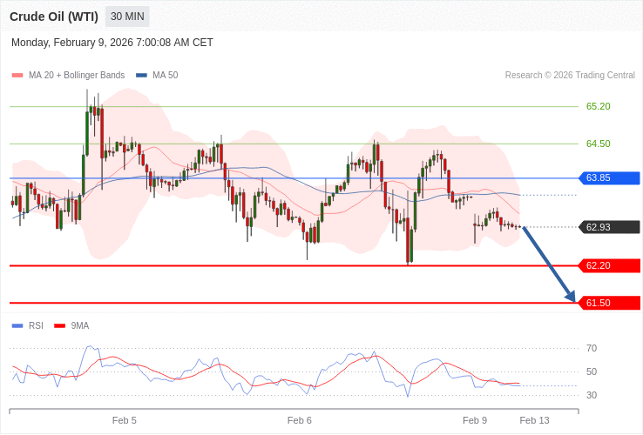Select the black 62.93 current price tag

(609, 227)
